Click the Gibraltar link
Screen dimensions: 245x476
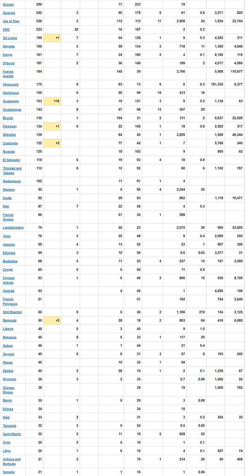(9, 135)
